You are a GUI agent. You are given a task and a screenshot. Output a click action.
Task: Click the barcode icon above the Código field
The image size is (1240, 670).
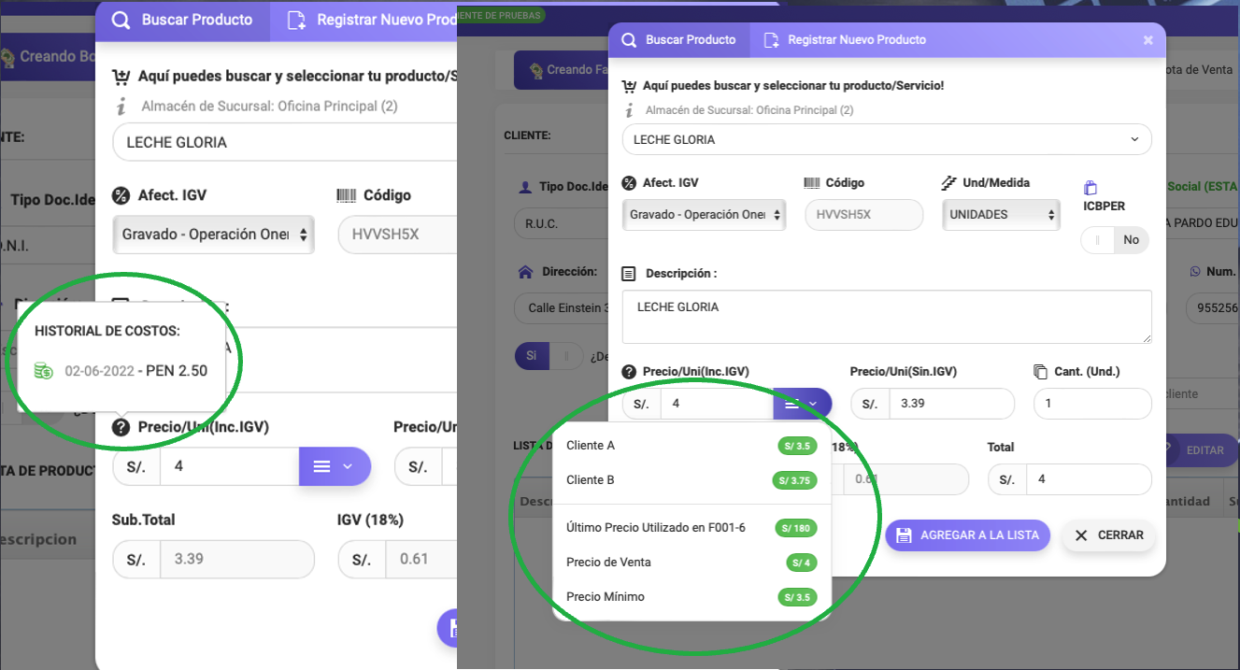tap(812, 181)
